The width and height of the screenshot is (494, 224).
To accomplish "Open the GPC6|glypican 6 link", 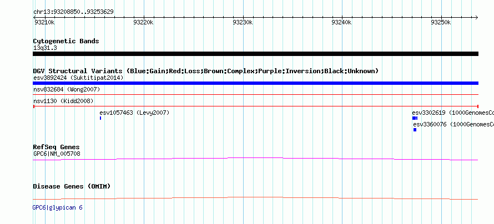I will pos(57,207).
